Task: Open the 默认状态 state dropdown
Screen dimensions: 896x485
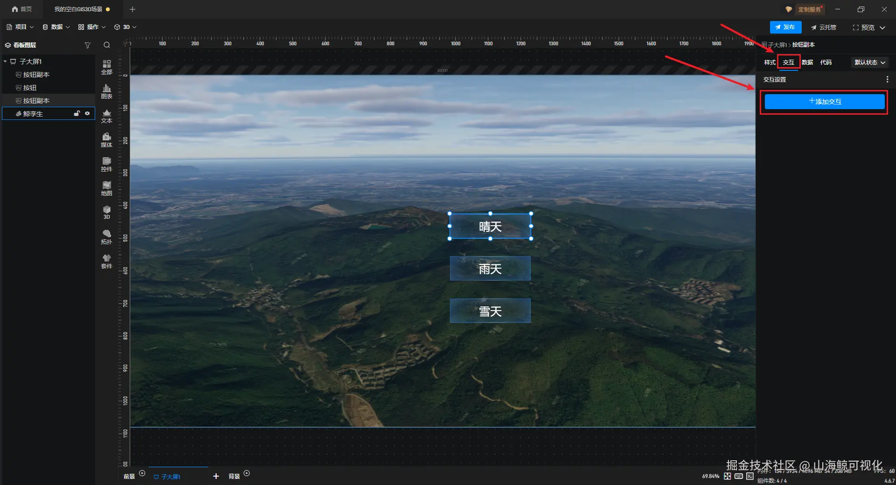Action: click(x=870, y=62)
